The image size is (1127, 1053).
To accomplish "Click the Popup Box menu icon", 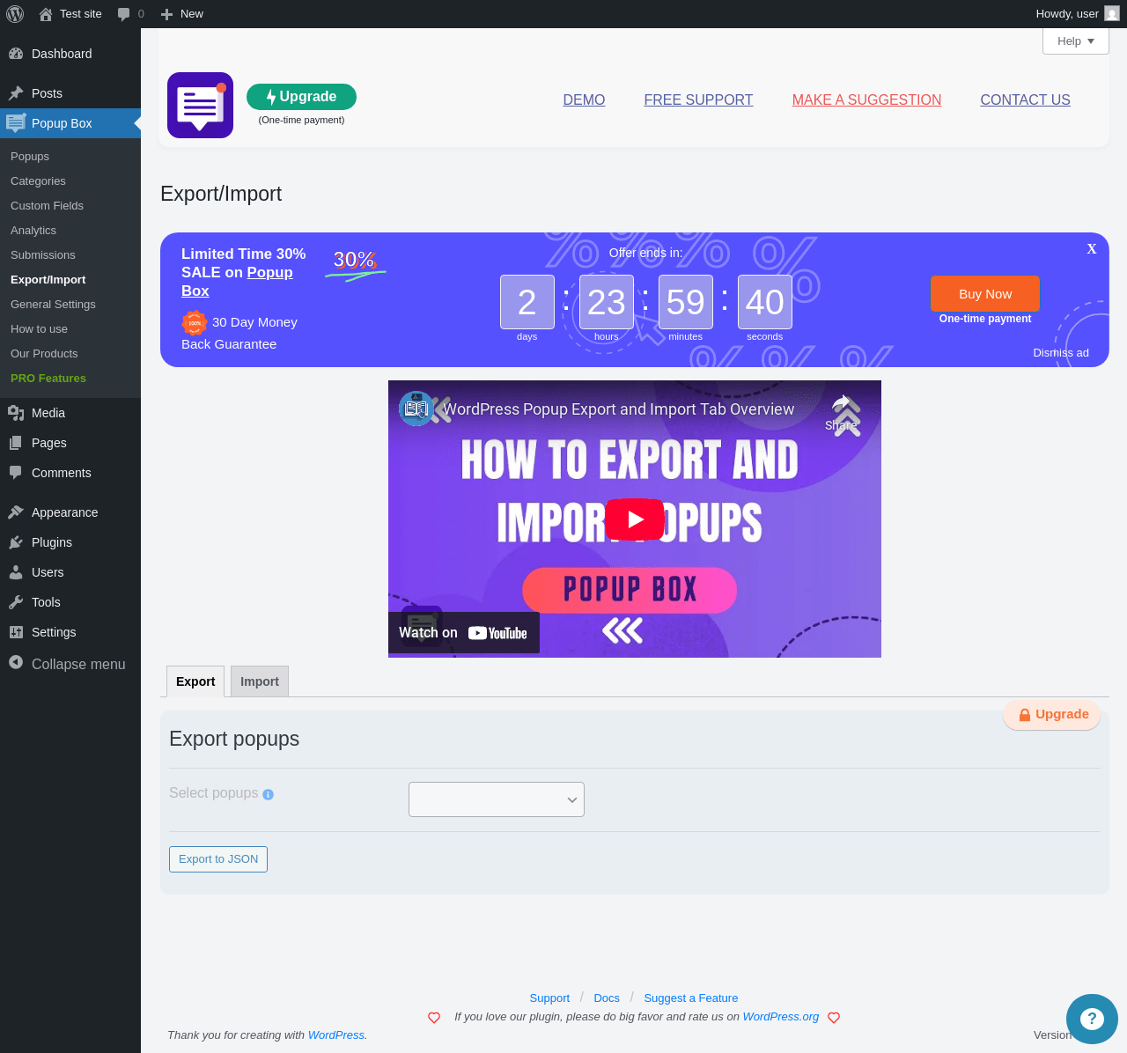I will [16, 123].
